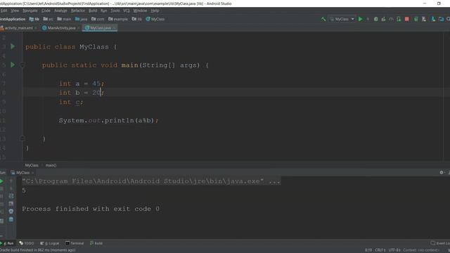The width and height of the screenshot is (450, 253).
Task: Open the Code menu
Action: (x=46, y=11)
